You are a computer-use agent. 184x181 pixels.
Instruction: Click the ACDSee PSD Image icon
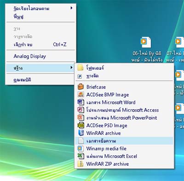pos(81,125)
